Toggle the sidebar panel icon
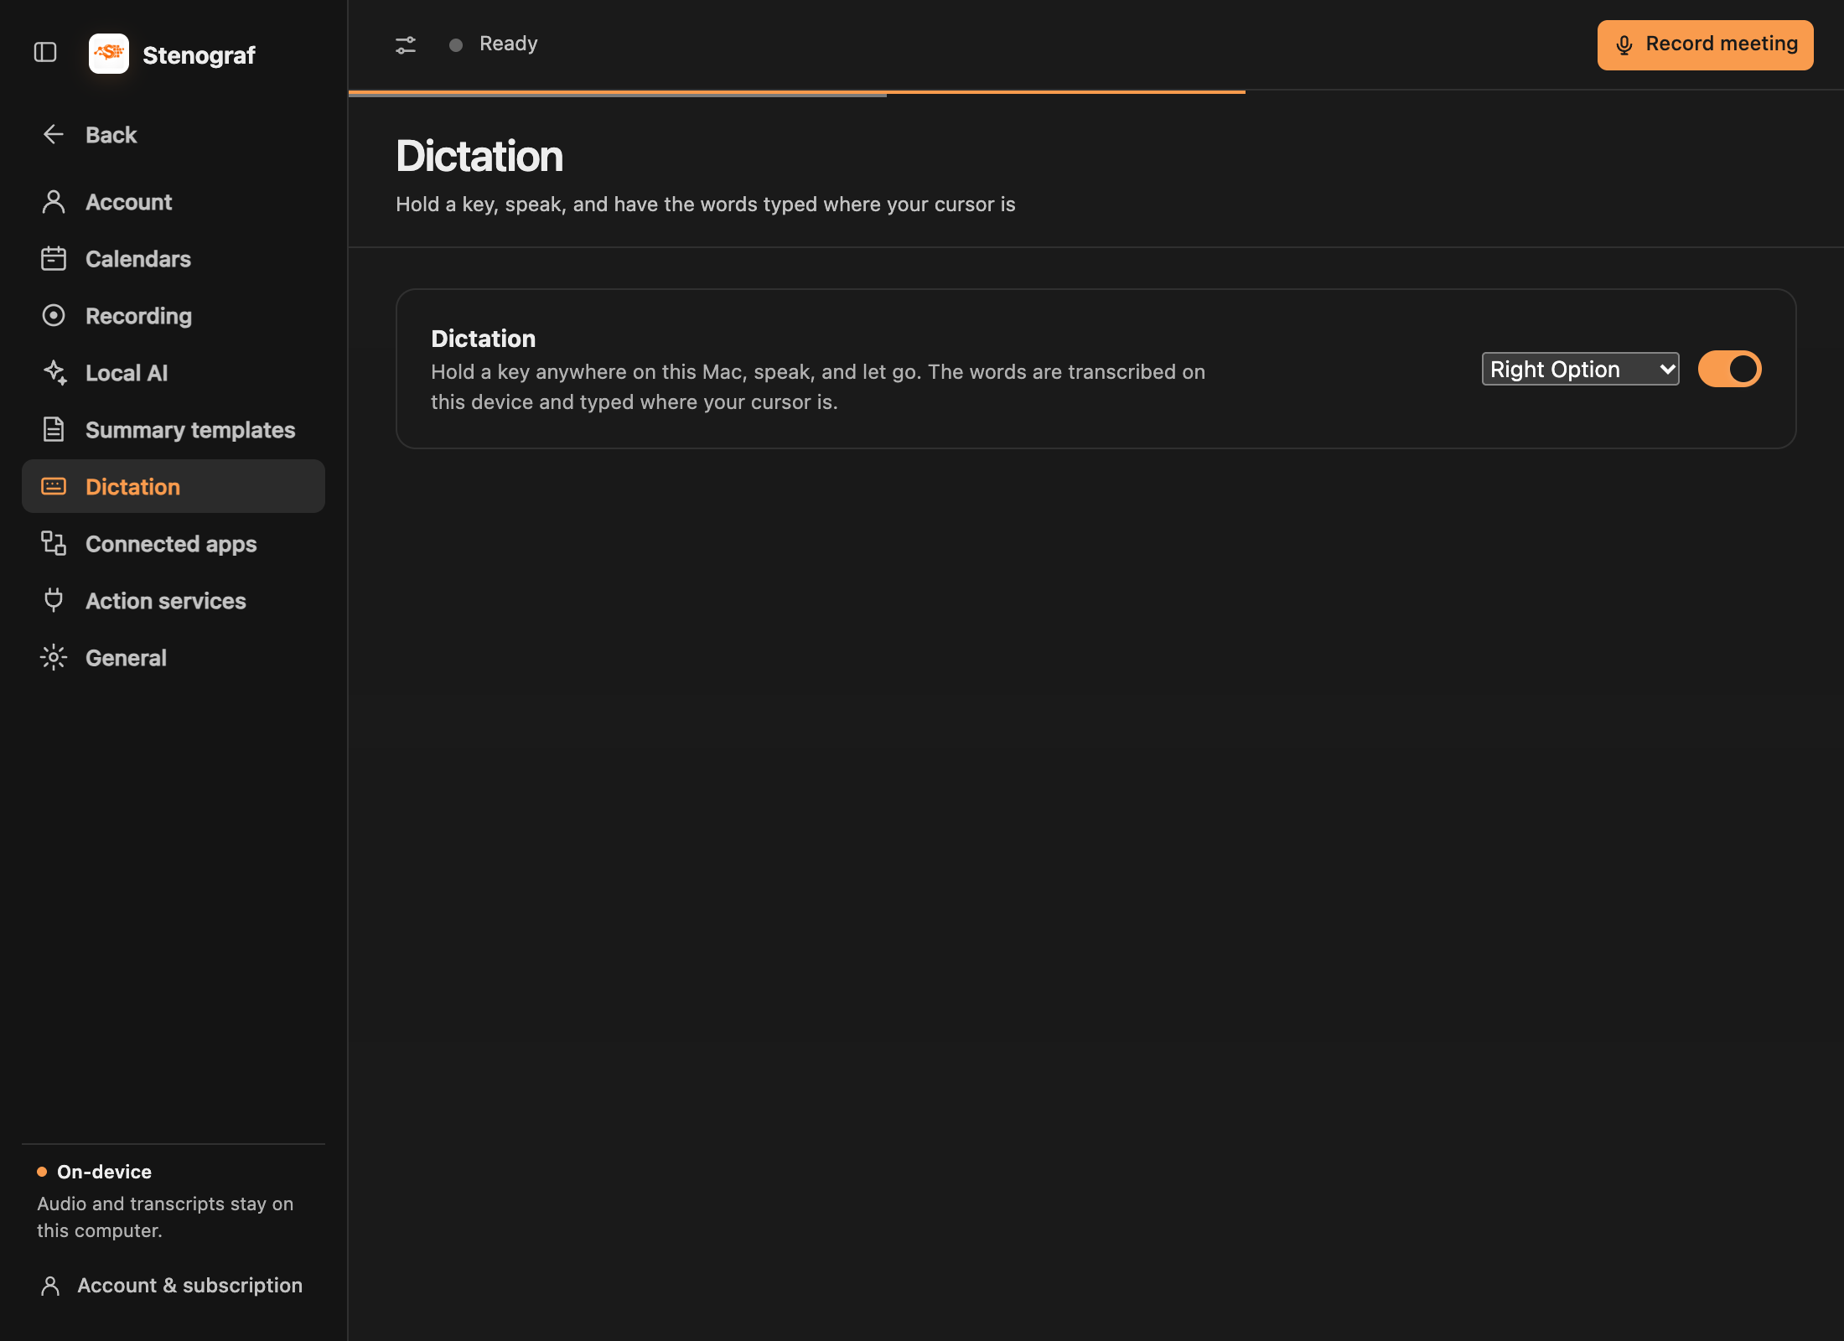1844x1341 pixels. [45, 53]
